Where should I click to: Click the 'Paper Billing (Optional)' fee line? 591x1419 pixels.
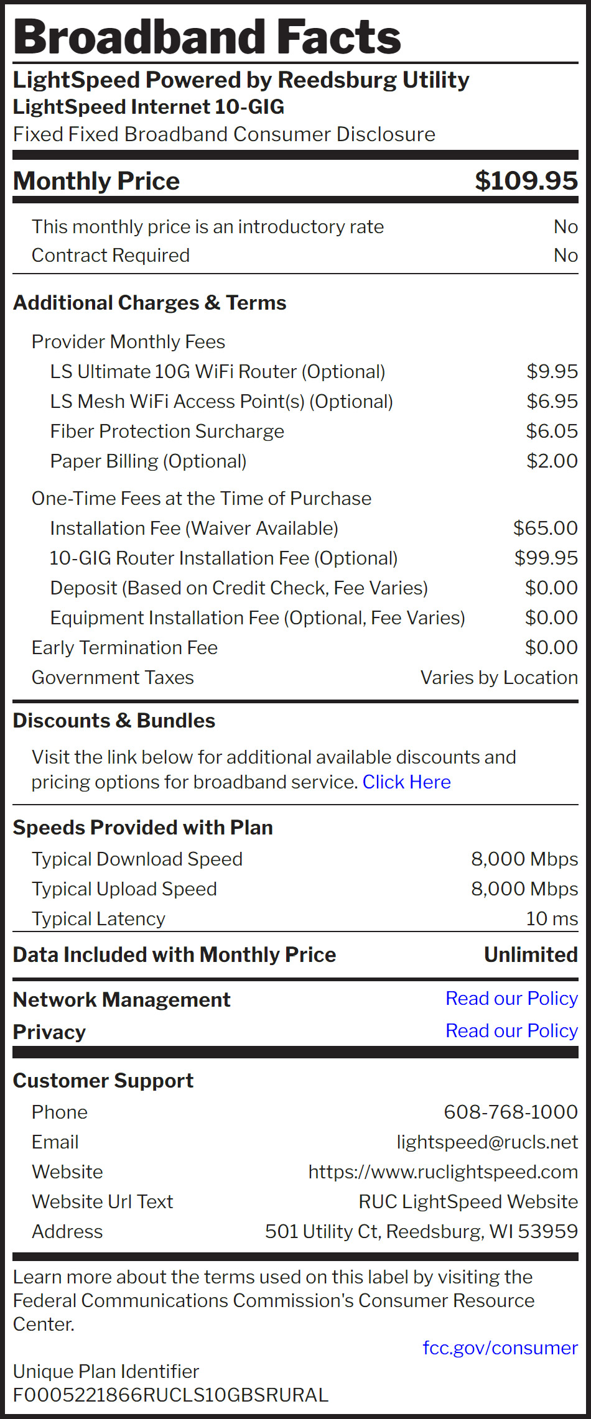point(148,461)
